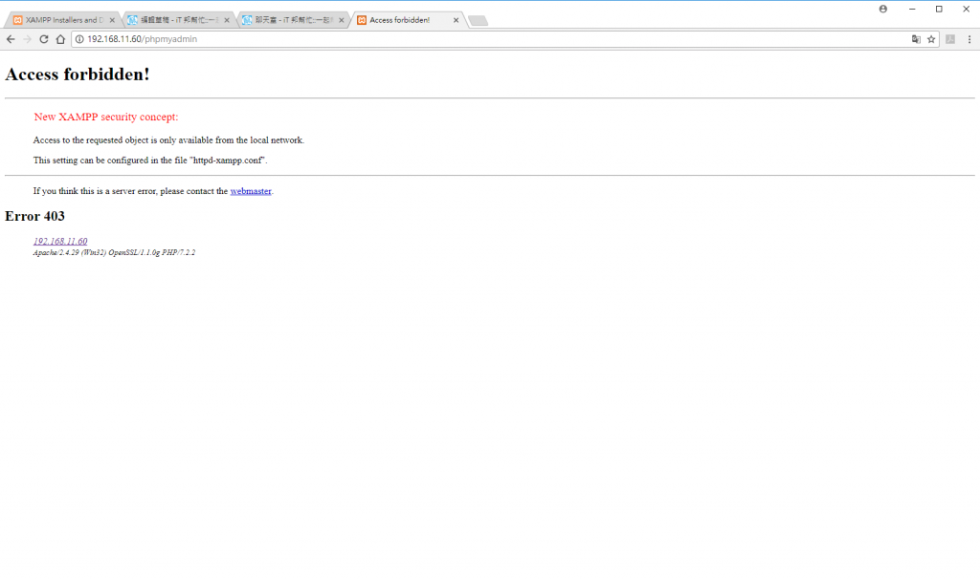Click the Access forbidden! heading
Image resolution: width=980 pixels, height=579 pixels.
point(78,75)
